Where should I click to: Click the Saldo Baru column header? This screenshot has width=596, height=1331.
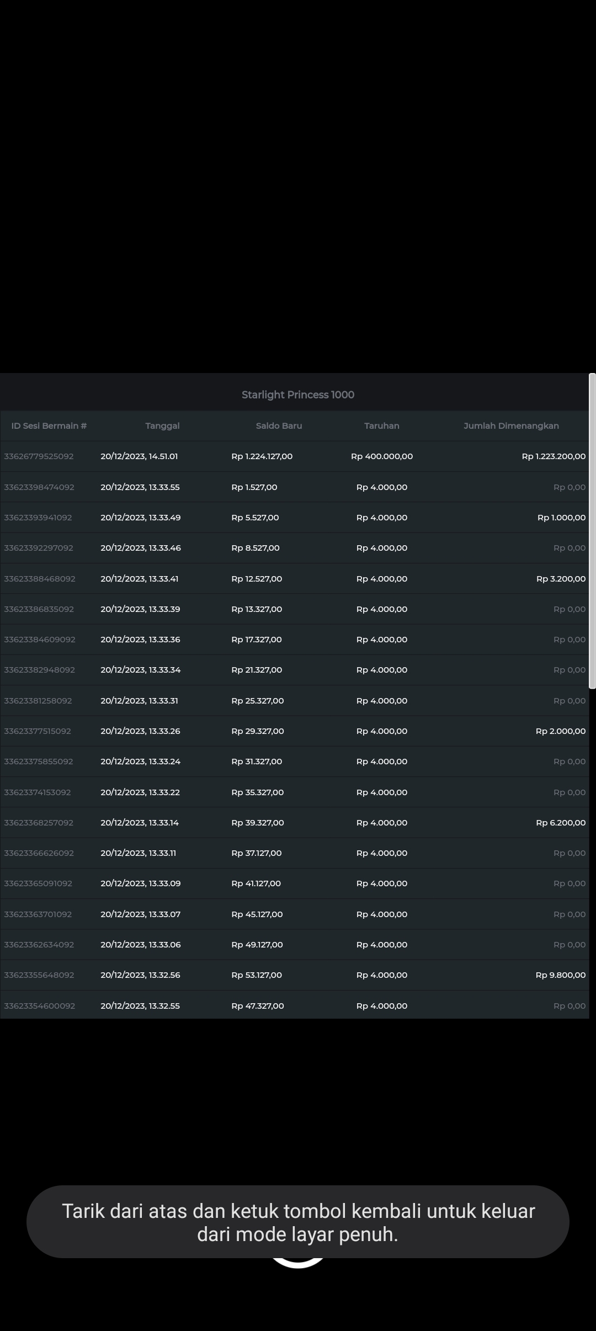point(279,426)
